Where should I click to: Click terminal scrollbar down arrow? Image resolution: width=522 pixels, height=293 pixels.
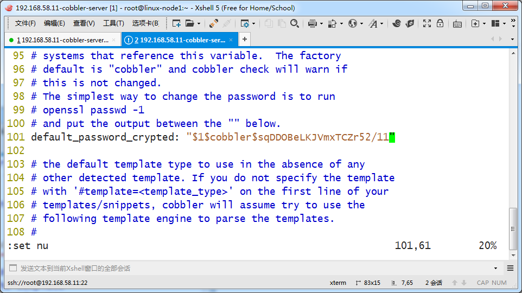pyautogui.click(x=513, y=256)
